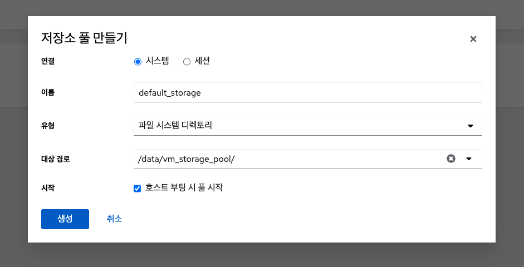Click the 시스템 label text
The height and width of the screenshot is (267, 524).
[157, 61]
